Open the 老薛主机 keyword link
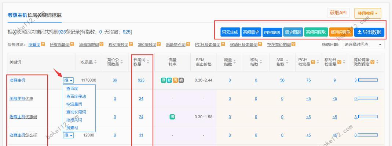 coord(17,80)
